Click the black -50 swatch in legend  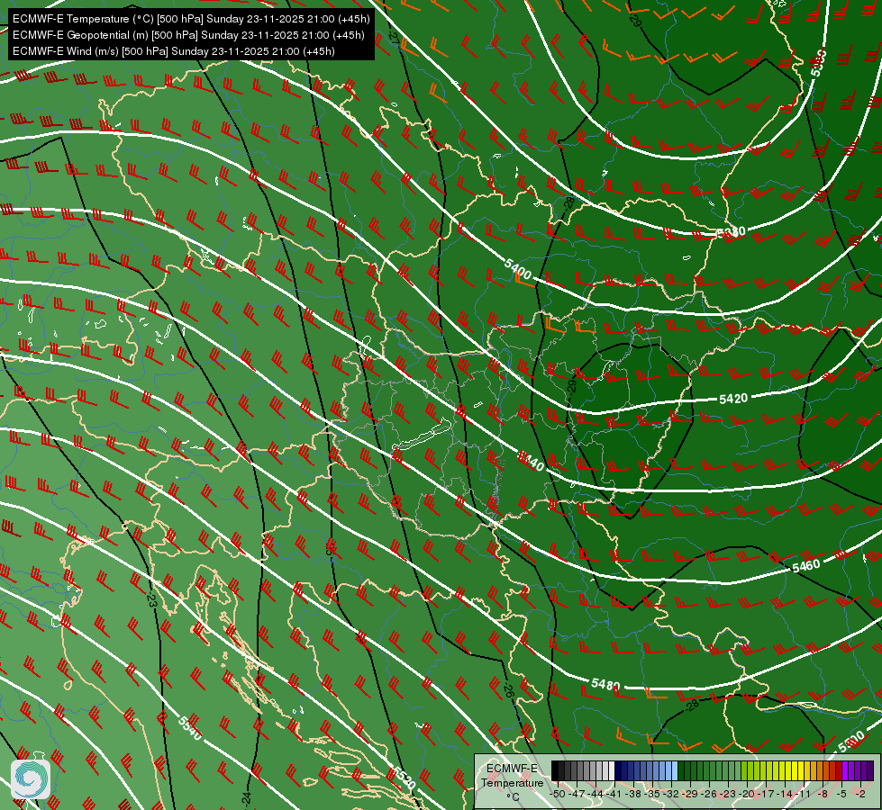click(x=555, y=770)
